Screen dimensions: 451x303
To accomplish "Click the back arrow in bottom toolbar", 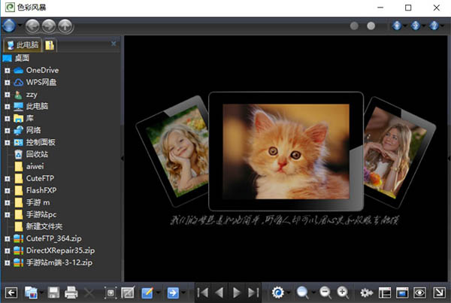I will click(11, 293).
